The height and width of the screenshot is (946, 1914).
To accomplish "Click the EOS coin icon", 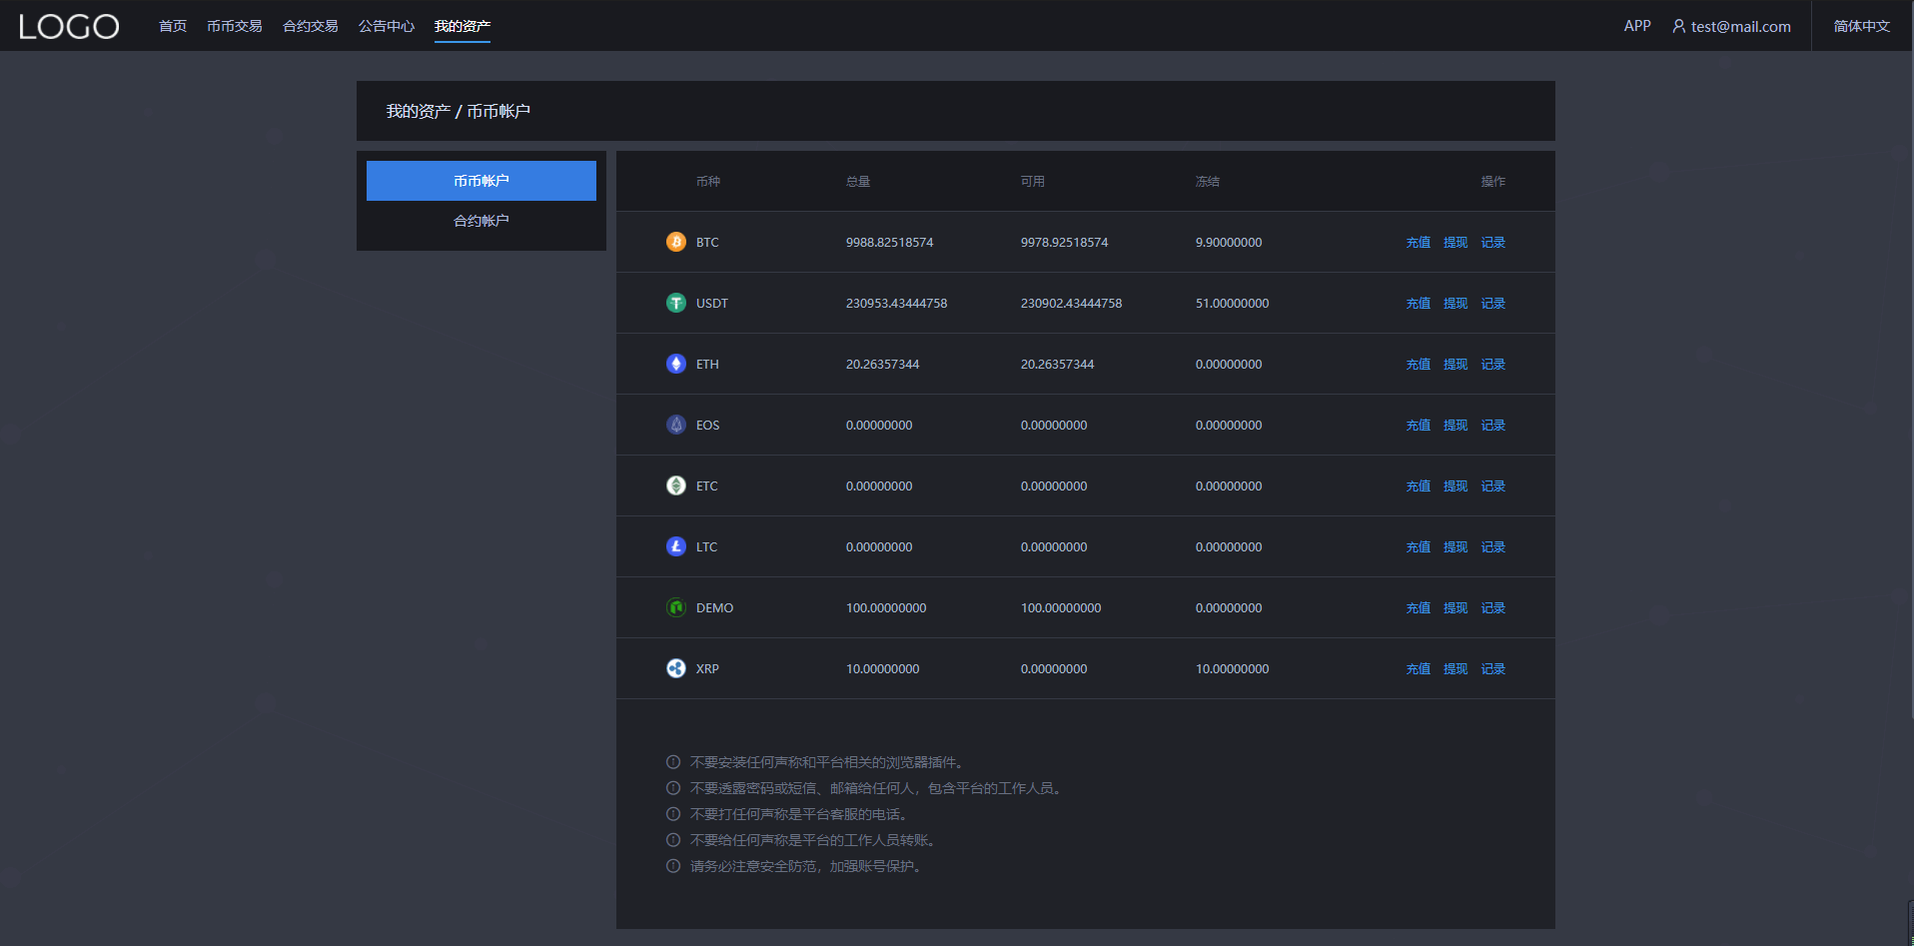I will click(676, 425).
